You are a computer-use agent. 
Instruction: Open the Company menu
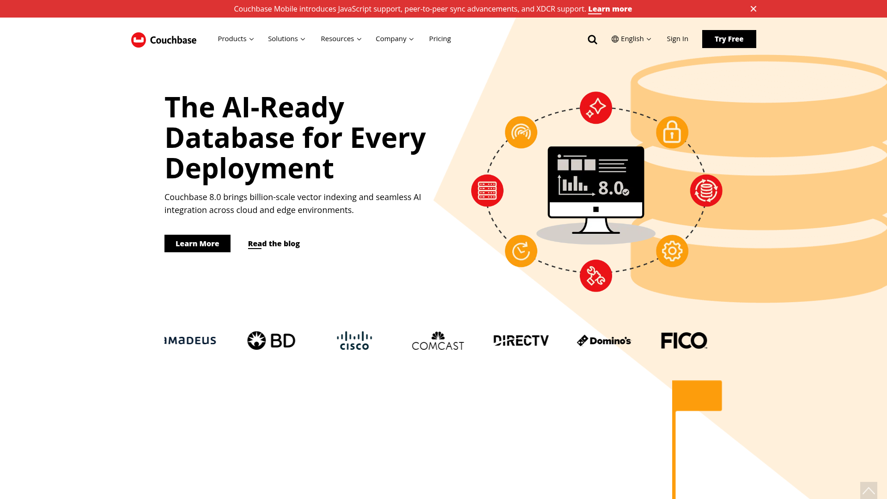(x=394, y=39)
